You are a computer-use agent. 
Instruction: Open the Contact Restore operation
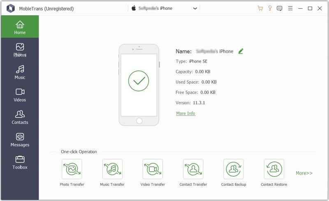click(x=274, y=169)
